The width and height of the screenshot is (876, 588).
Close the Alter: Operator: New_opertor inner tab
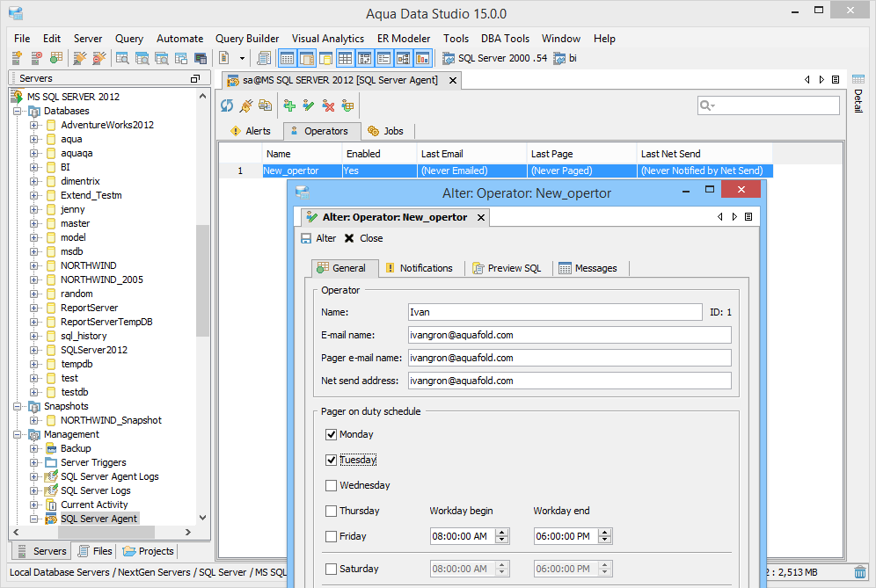click(481, 217)
